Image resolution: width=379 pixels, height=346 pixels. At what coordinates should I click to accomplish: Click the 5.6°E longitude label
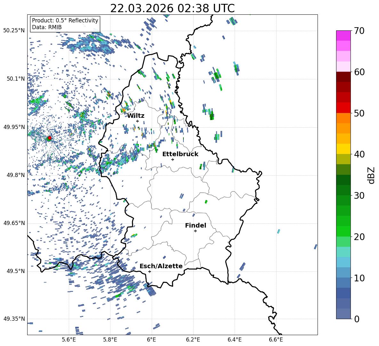pos(69,340)
